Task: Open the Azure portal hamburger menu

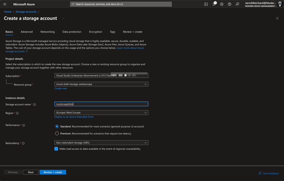Action: coord(5,4)
